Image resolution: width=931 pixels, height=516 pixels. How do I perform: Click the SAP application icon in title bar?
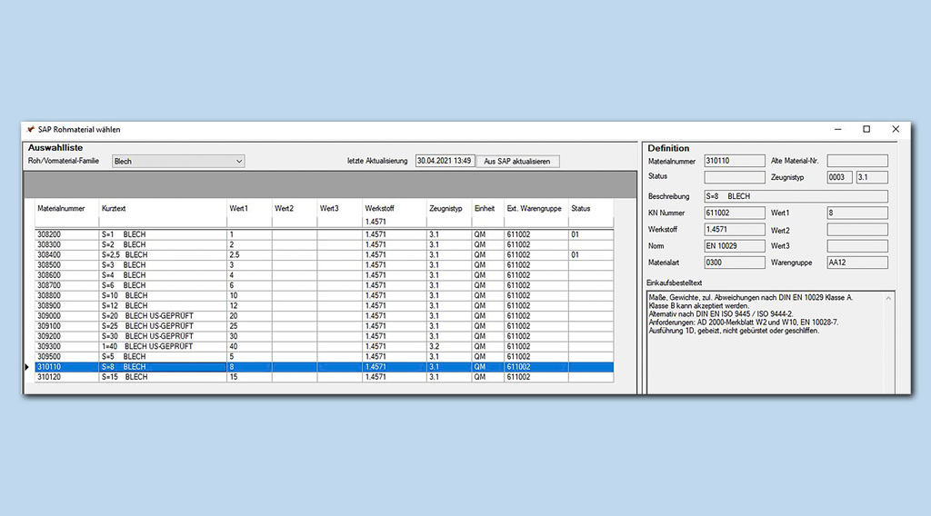tap(31, 130)
